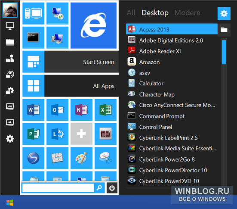Screen dimensions: 237x209
Task: Open the folder icon in left sidebar
Action: [x=10, y=42]
